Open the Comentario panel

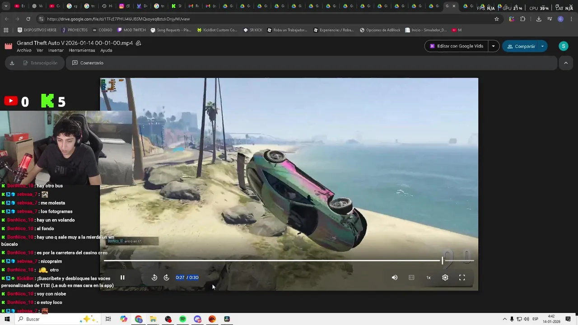88,63
